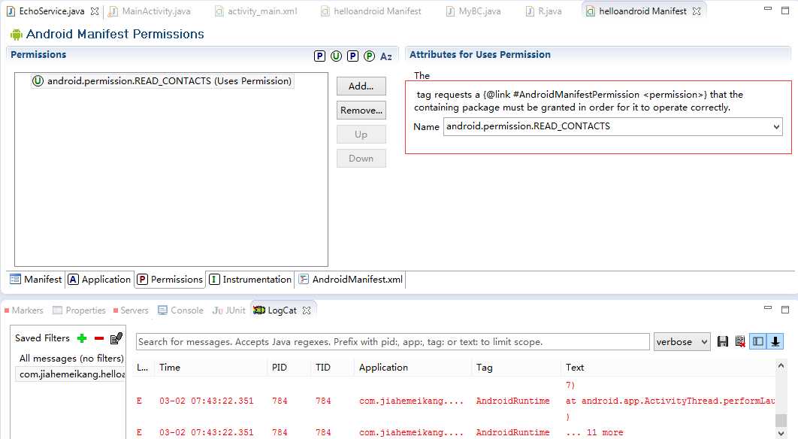This screenshot has height=439, width=798.
Task: Open the Manifest editor page tab
Action: 35,280
